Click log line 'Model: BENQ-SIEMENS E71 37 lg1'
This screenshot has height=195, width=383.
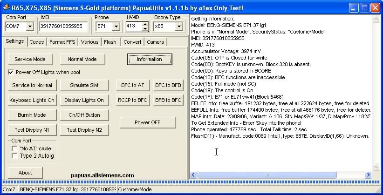(229, 25)
